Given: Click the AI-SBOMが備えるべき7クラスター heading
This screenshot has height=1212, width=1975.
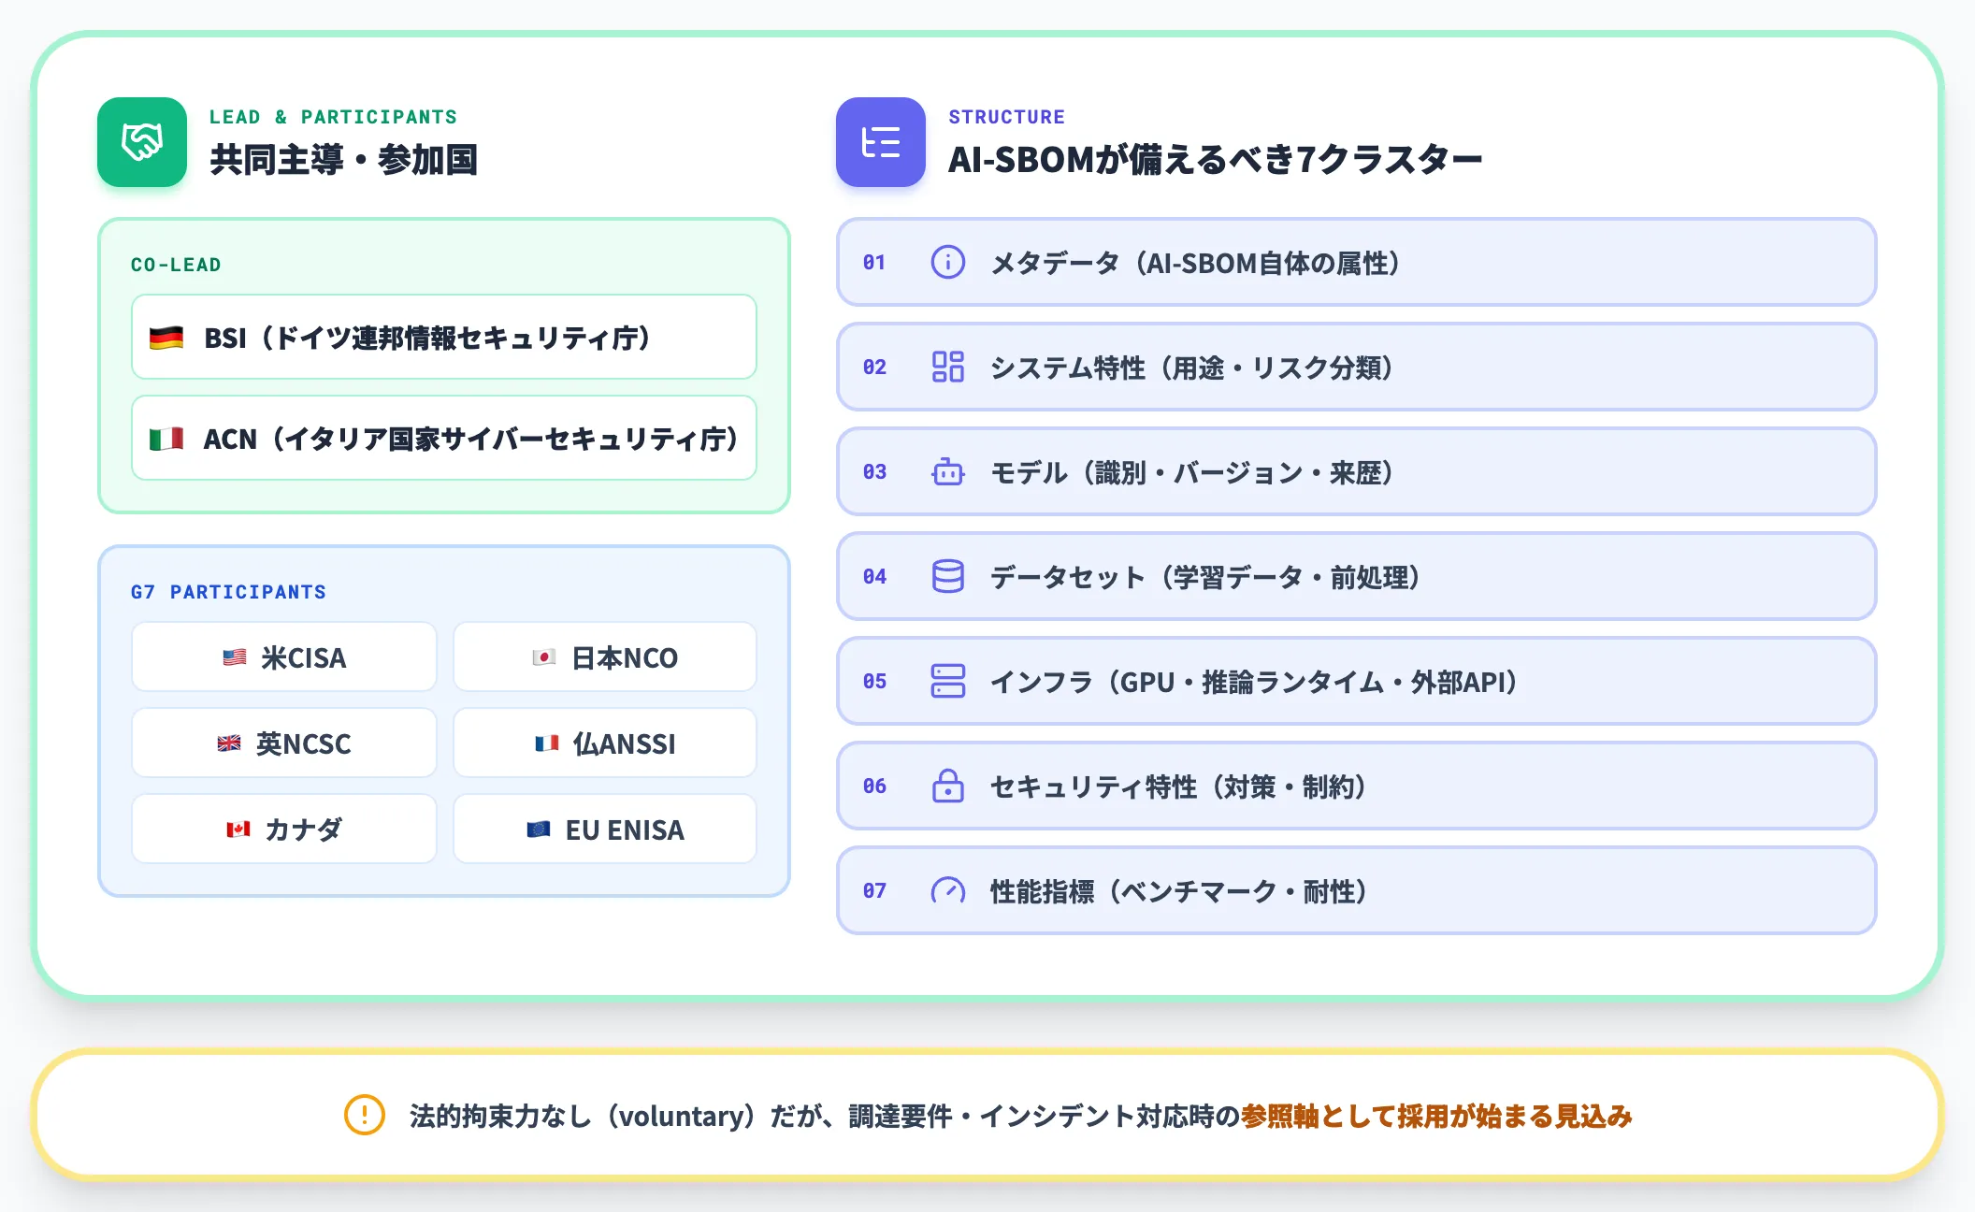Looking at the screenshot, I should point(1216,160).
